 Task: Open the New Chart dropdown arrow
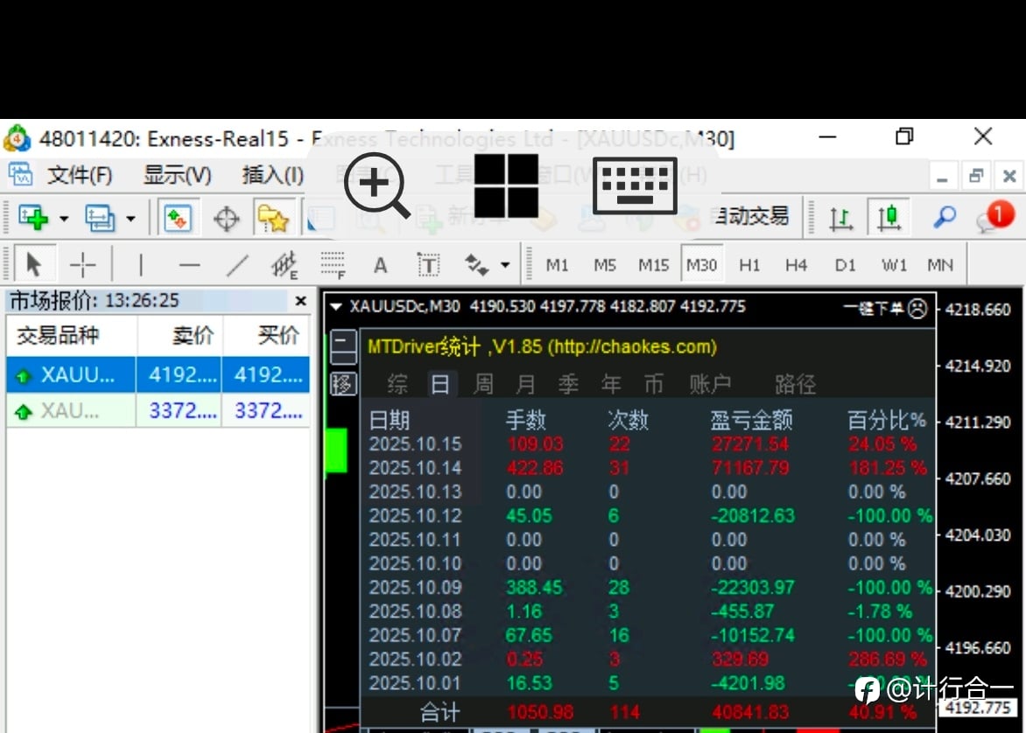[x=64, y=219]
